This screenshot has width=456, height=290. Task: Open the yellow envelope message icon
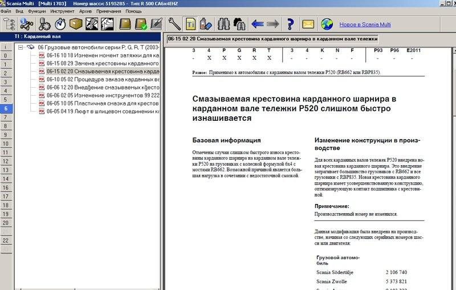click(x=308, y=24)
